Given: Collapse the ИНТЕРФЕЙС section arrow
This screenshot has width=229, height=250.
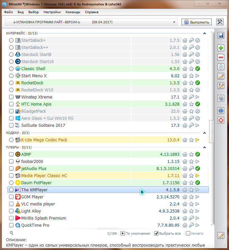Looking at the screenshot, I should tap(204, 33).
